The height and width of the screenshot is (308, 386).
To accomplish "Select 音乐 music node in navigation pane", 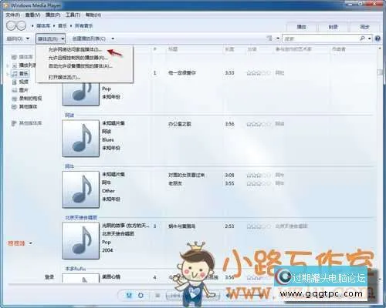I will point(21,74).
